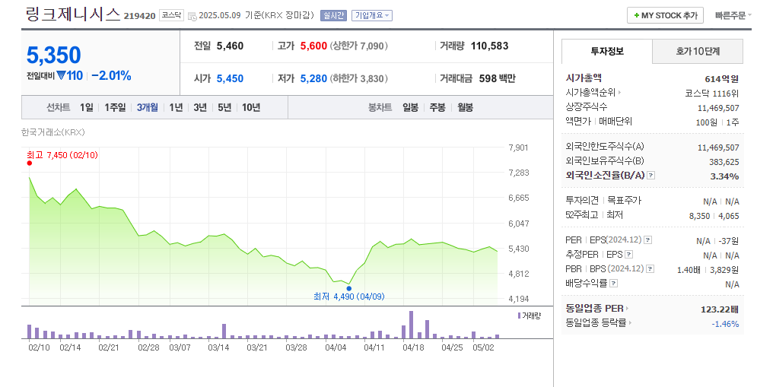This screenshot has width=757, height=387.
Task: Click the red 최고 7,450 marker dot
Action: [30, 163]
